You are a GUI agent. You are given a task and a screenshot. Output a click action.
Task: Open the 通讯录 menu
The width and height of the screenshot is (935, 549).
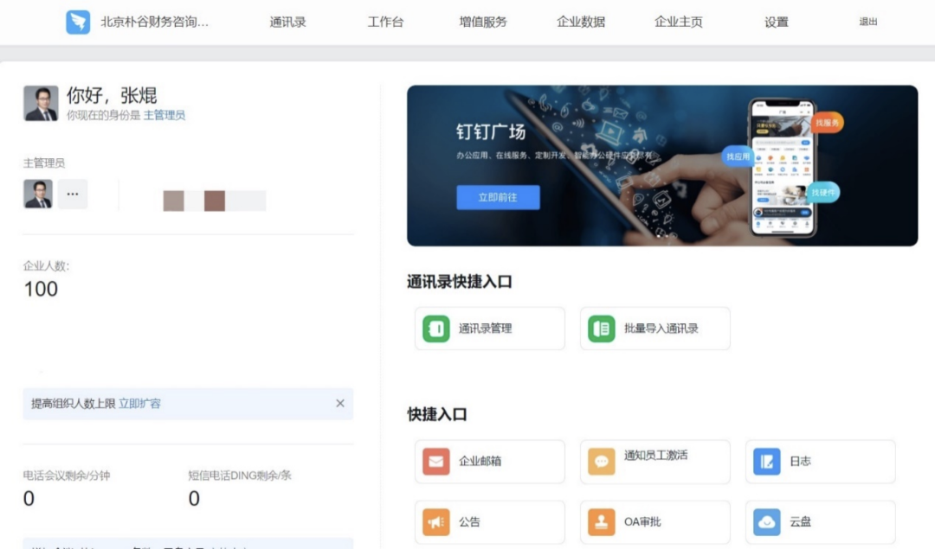click(x=287, y=22)
